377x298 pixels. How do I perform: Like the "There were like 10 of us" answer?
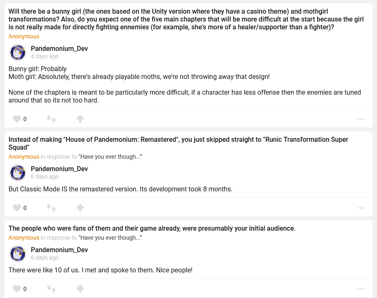tap(17, 289)
